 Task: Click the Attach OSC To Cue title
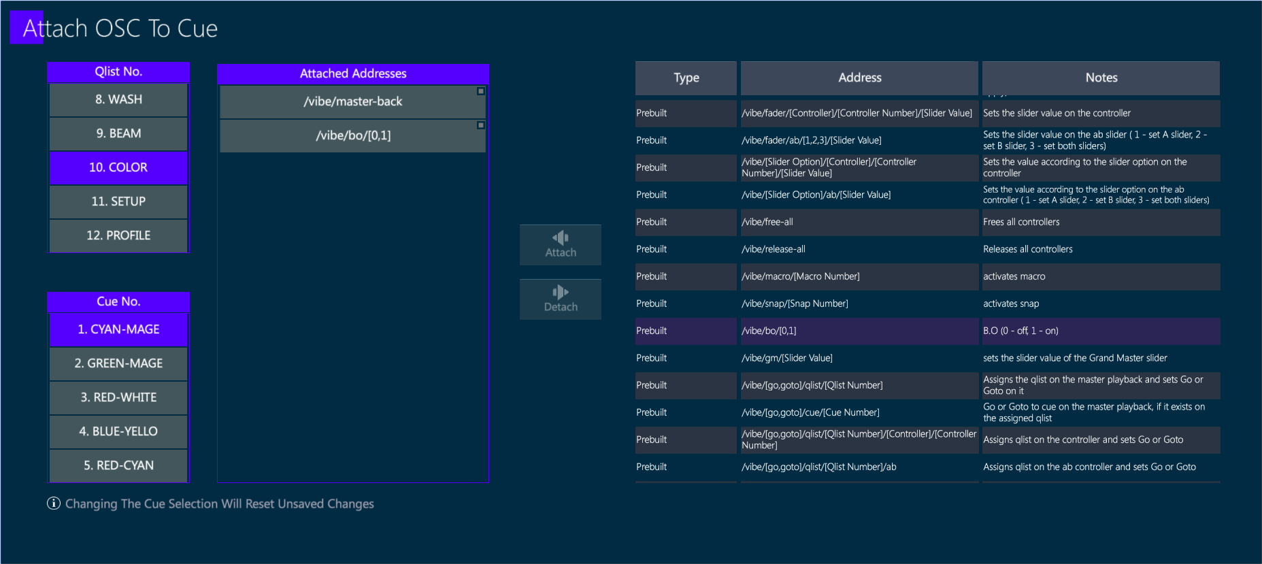pos(120,28)
